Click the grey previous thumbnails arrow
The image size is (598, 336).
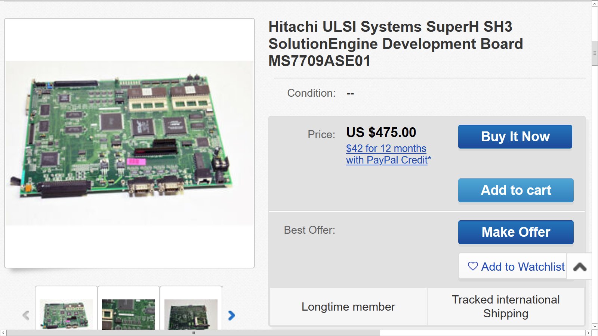coord(26,315)
